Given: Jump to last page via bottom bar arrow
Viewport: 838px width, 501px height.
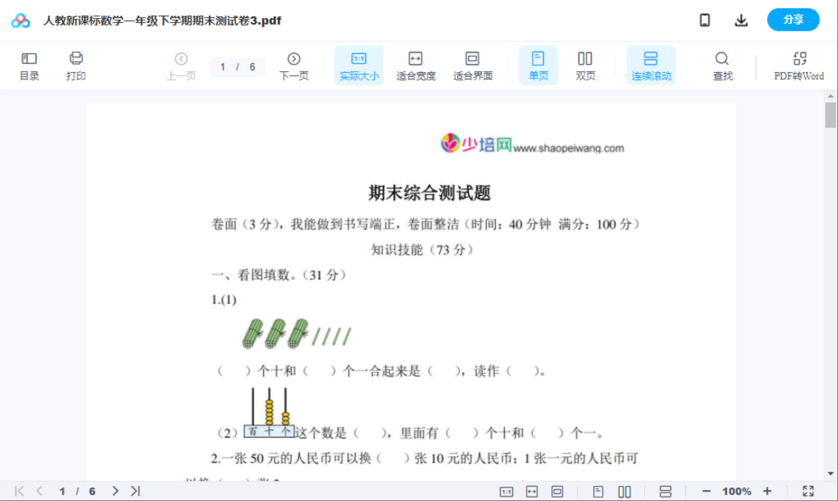Looking at the screenshot, I should pyautogui.click(x=134, y=490).
